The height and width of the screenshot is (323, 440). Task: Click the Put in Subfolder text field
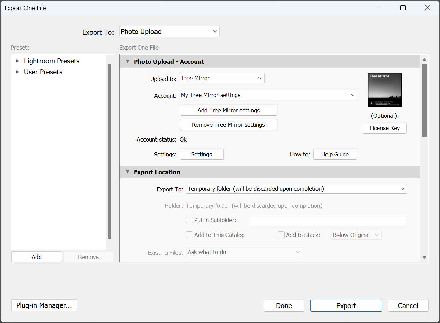(x=328, y=221)
